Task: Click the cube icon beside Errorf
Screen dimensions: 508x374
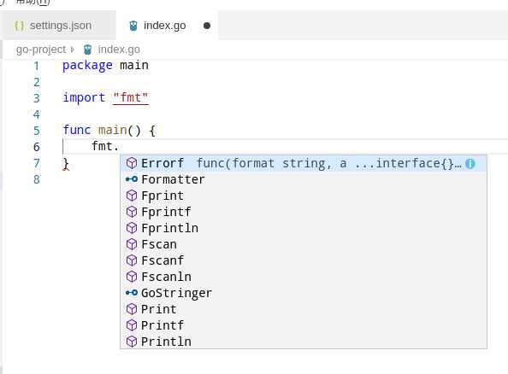Action: tap(132, 163)
